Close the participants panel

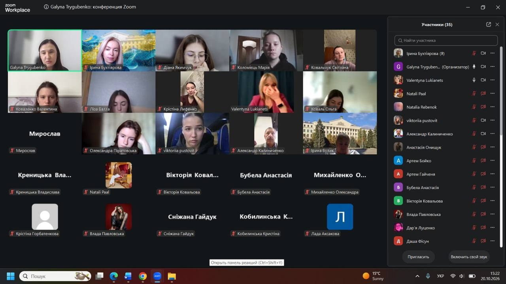(497, 24)
